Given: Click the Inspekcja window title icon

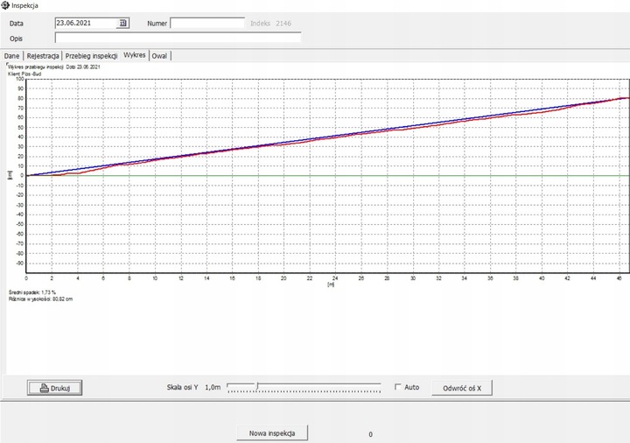Looking at the screenshot, I should pyautogui.click(x=5, y=5).
